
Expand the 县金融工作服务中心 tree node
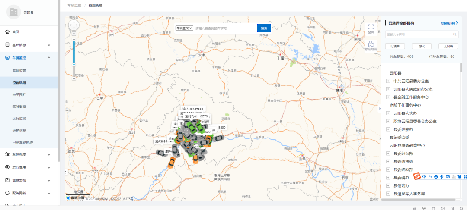click(x=388, y=97)
